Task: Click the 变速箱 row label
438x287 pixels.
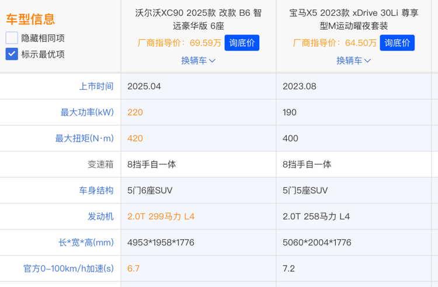Action: pos(100,164)
